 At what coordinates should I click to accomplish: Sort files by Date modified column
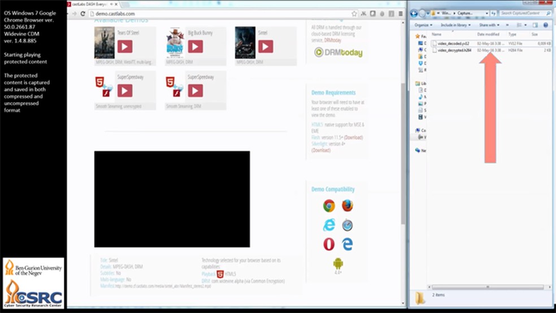pos(492,34)
